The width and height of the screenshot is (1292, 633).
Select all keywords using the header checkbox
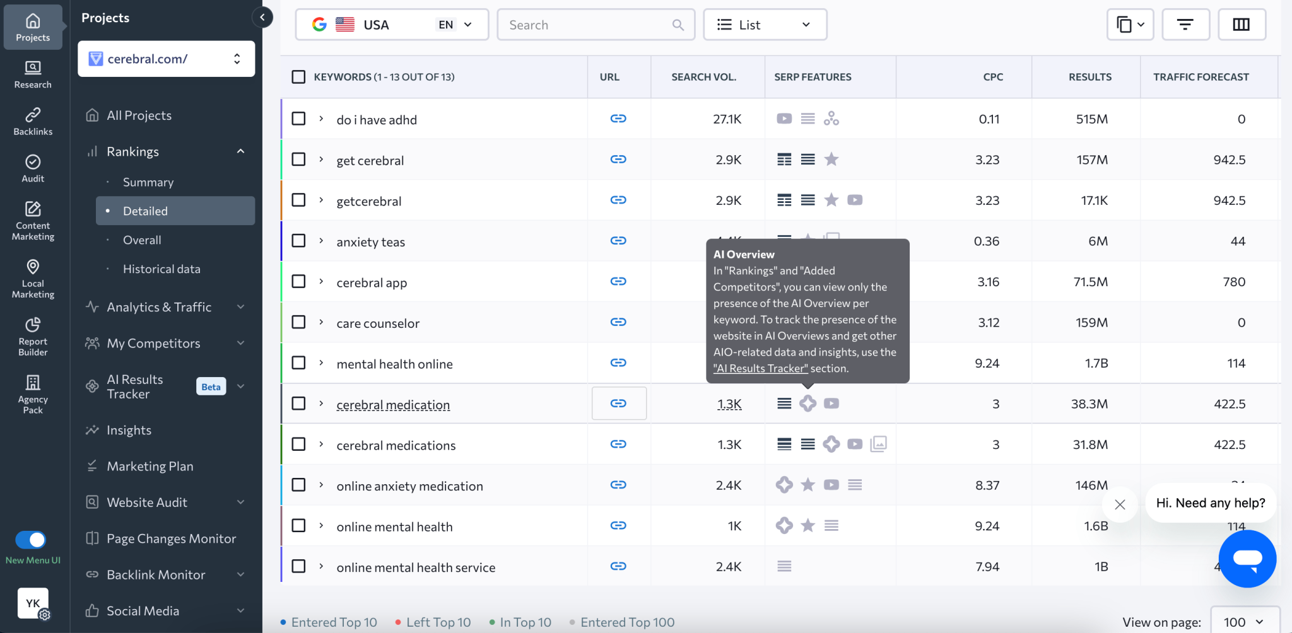click(298, 76)
